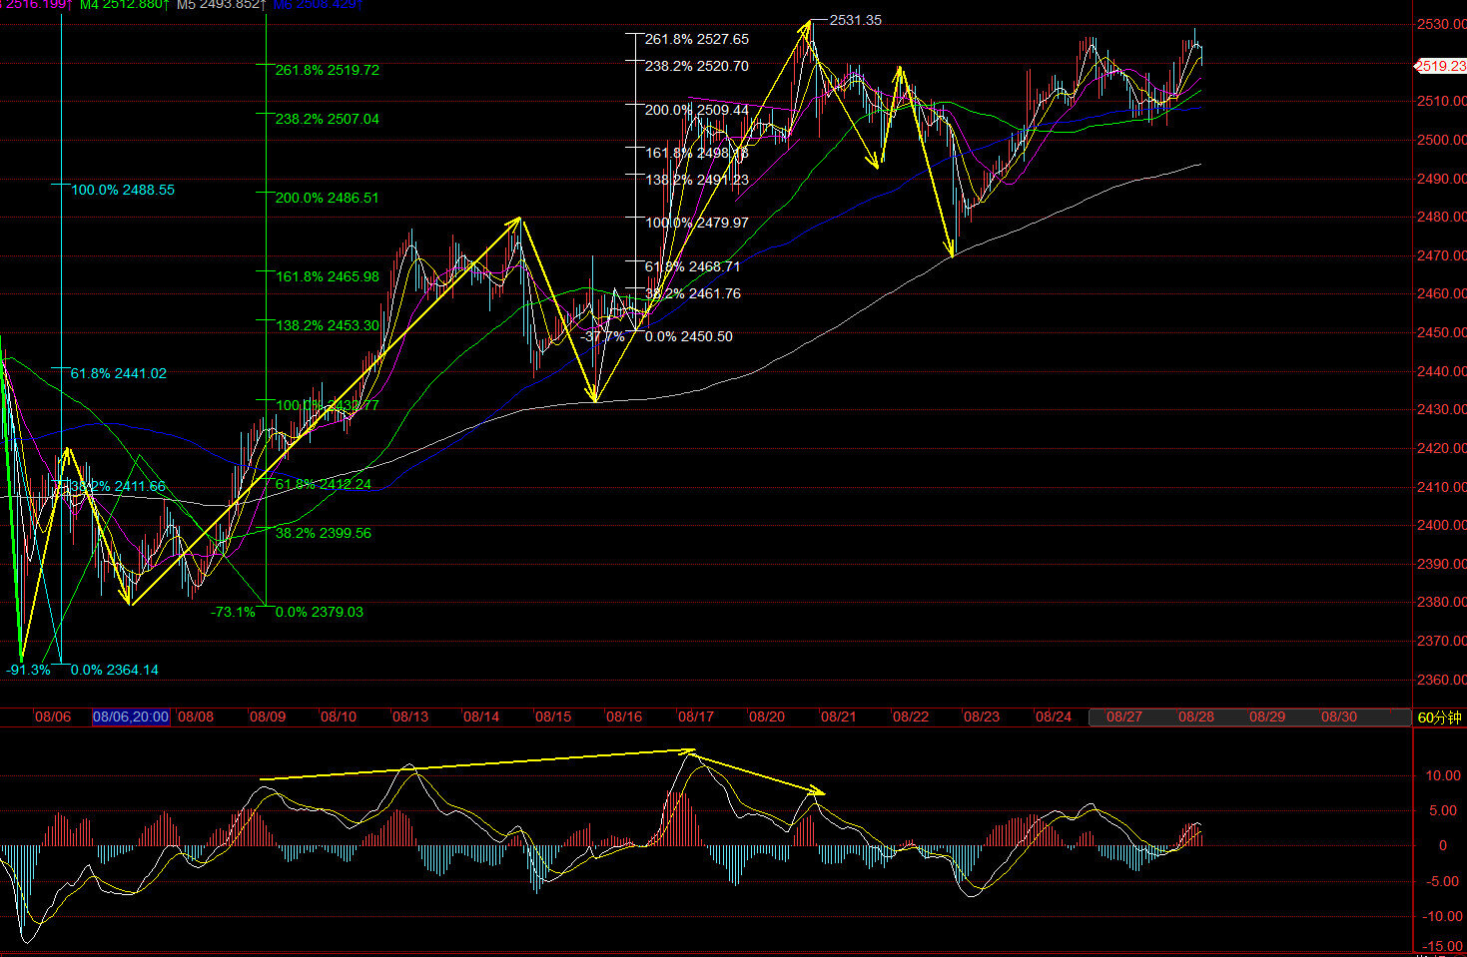Click the 08/08 date label on time axis
The image size is (1467, 957).
click(196, 717)
